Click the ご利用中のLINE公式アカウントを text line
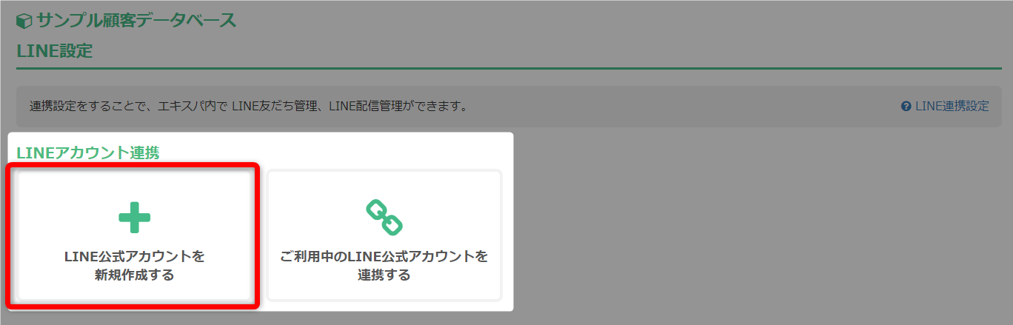 pyautogui.click(x=384, y=256)
